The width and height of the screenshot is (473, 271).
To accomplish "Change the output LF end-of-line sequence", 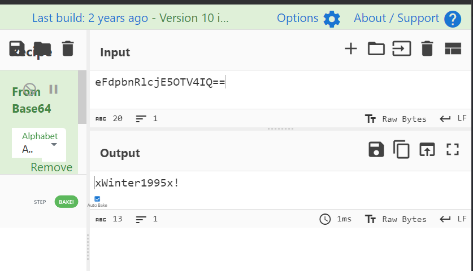I will coord(454,219).
